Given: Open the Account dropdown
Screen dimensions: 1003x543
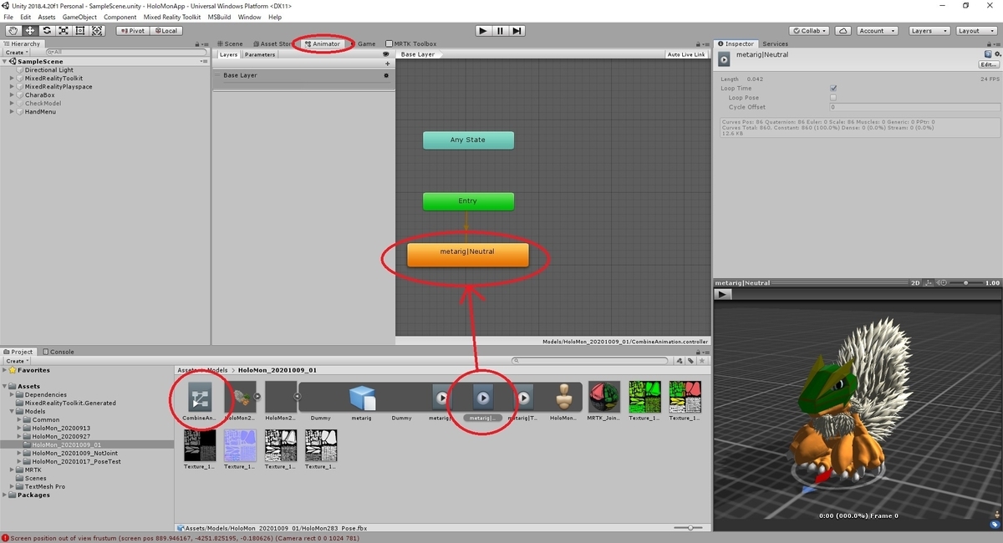Looking at the screenshot, I should (x=877, y=31).
